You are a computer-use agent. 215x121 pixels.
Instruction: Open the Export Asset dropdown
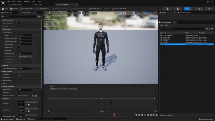click(x=94, y=9)
